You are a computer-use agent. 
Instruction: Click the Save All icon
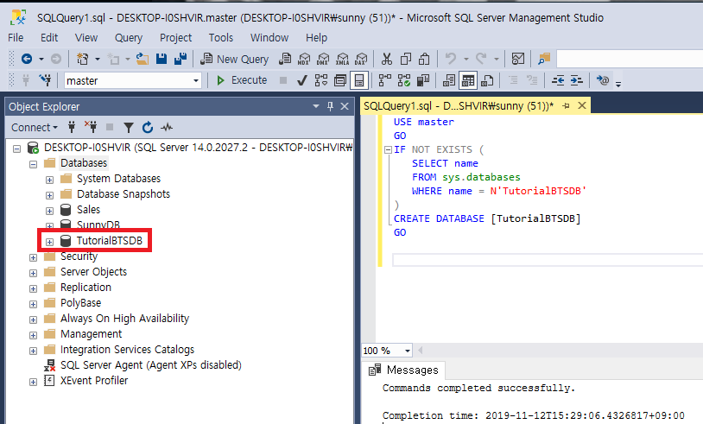click(x=180, y=59)
